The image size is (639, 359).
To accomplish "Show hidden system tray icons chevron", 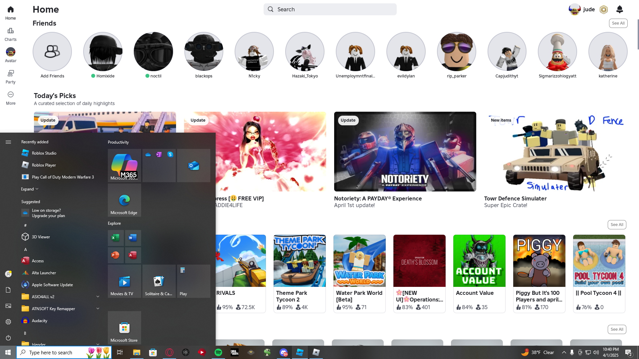I will [564, 352].
